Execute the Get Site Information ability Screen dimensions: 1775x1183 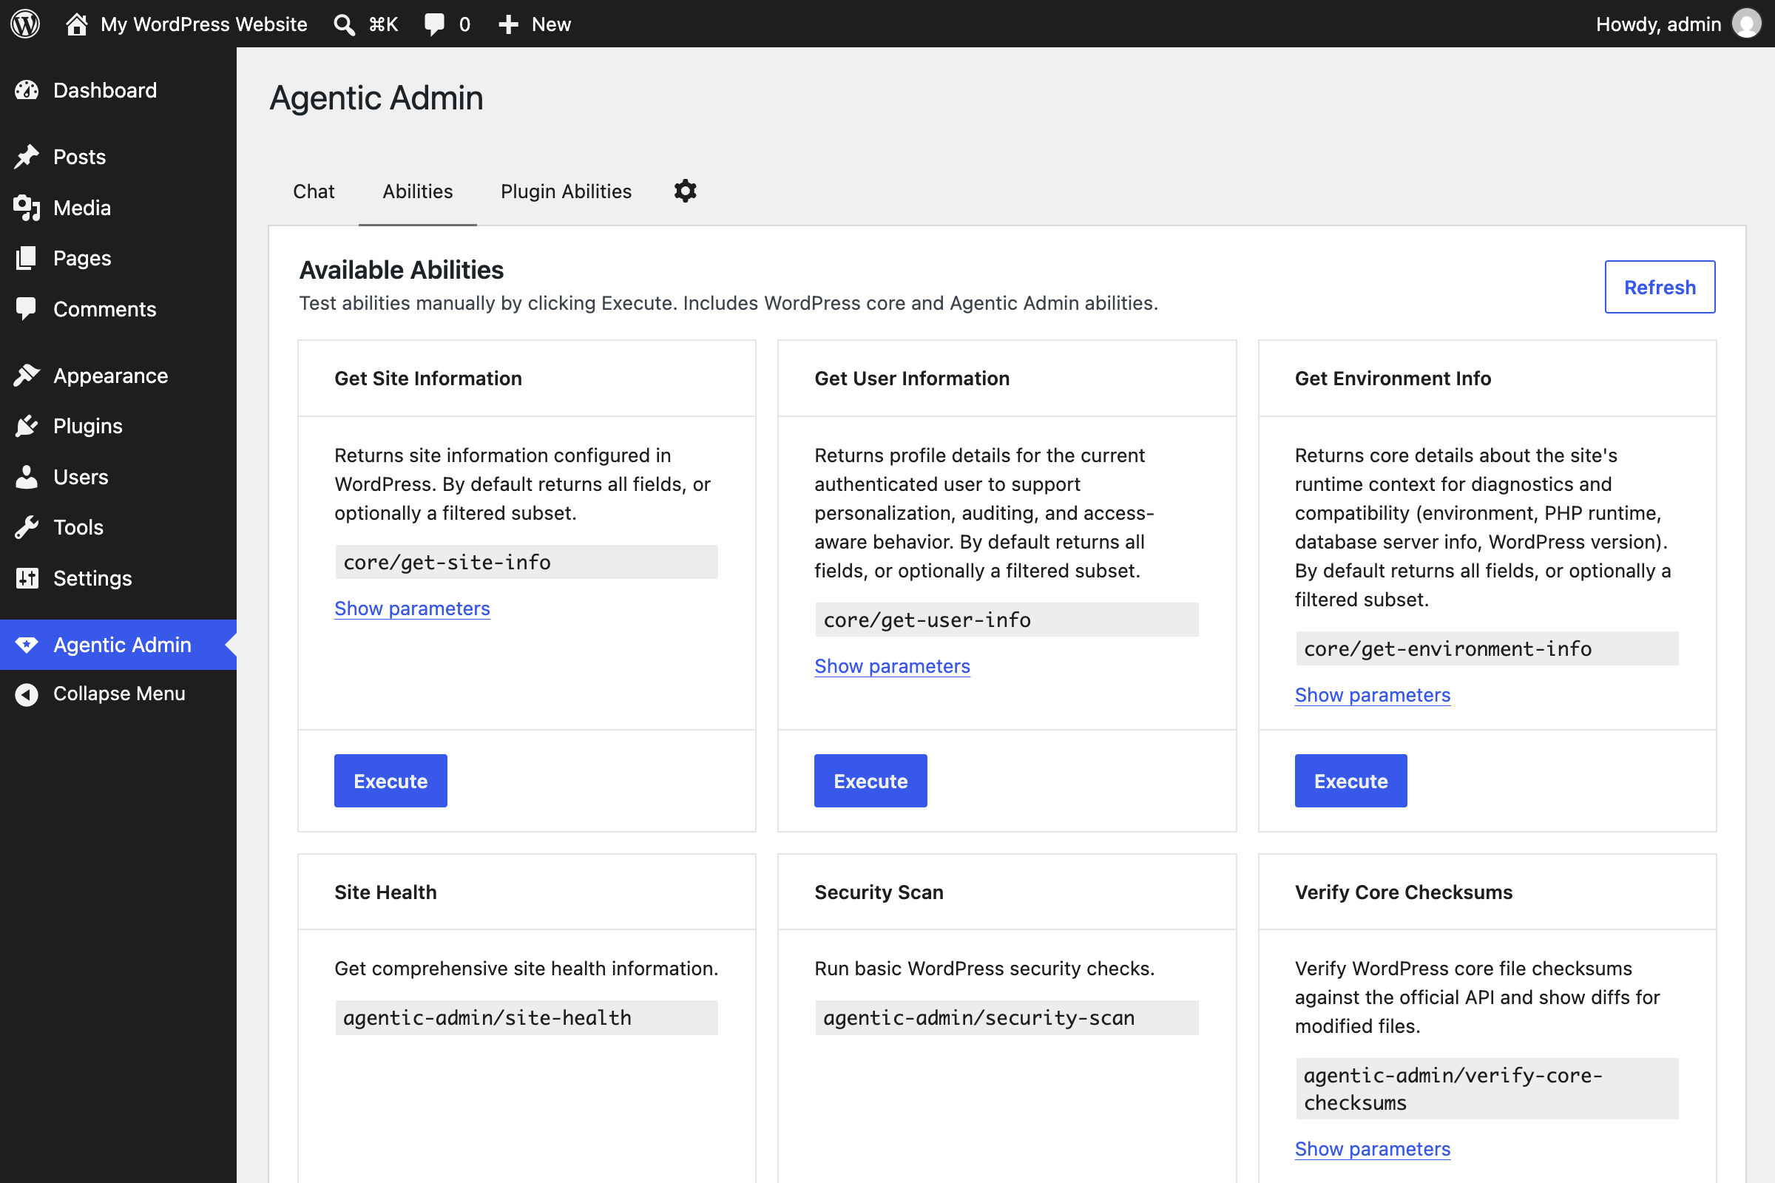tap(391, 781)
